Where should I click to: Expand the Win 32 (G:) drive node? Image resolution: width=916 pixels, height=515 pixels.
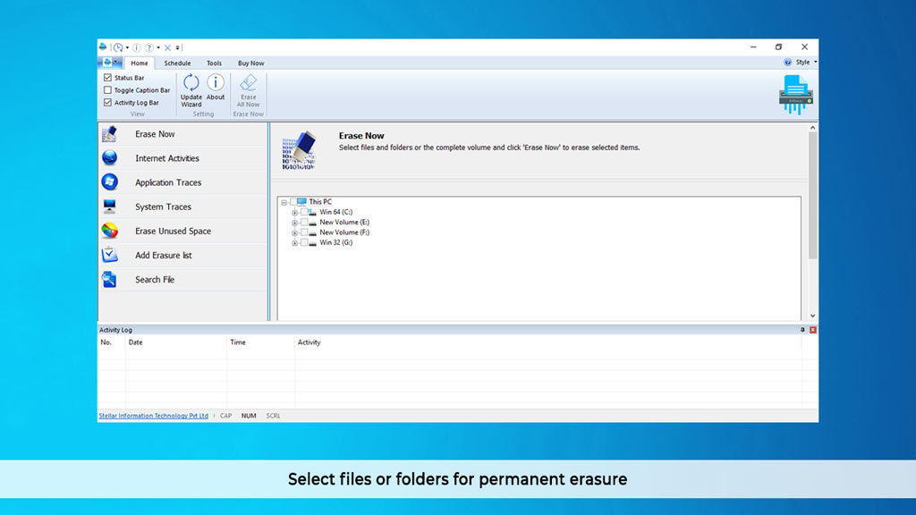point(294,243)
